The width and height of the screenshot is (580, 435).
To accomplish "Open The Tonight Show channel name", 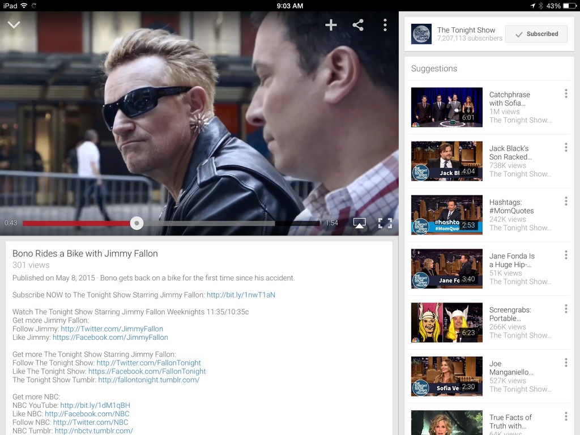I will (x=466, y=30).
